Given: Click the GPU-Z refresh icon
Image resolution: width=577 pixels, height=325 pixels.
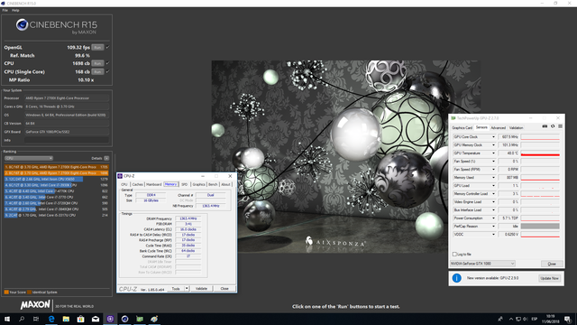Looking at the screenshot, I should point(553,126).
